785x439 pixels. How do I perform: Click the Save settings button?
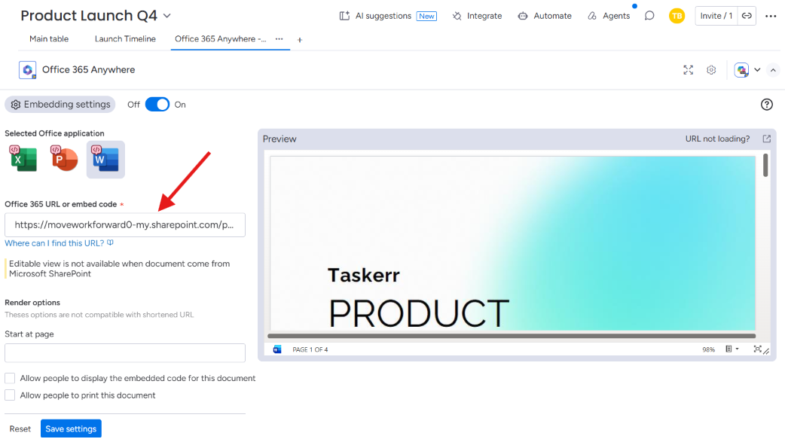click(71, 428)
